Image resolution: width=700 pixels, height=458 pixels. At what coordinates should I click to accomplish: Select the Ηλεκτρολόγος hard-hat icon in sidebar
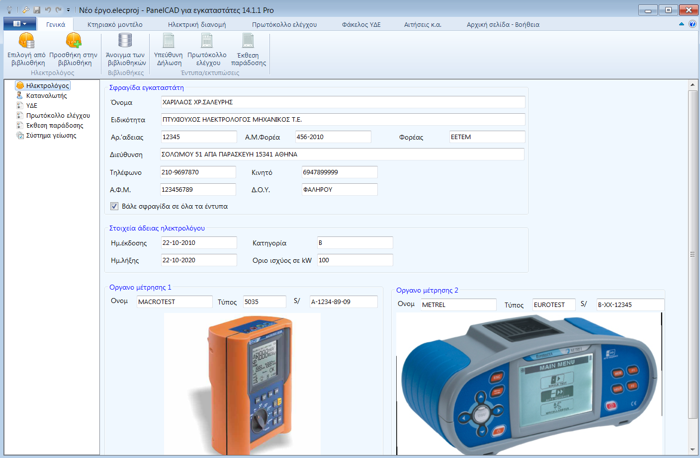pos(19,85)
